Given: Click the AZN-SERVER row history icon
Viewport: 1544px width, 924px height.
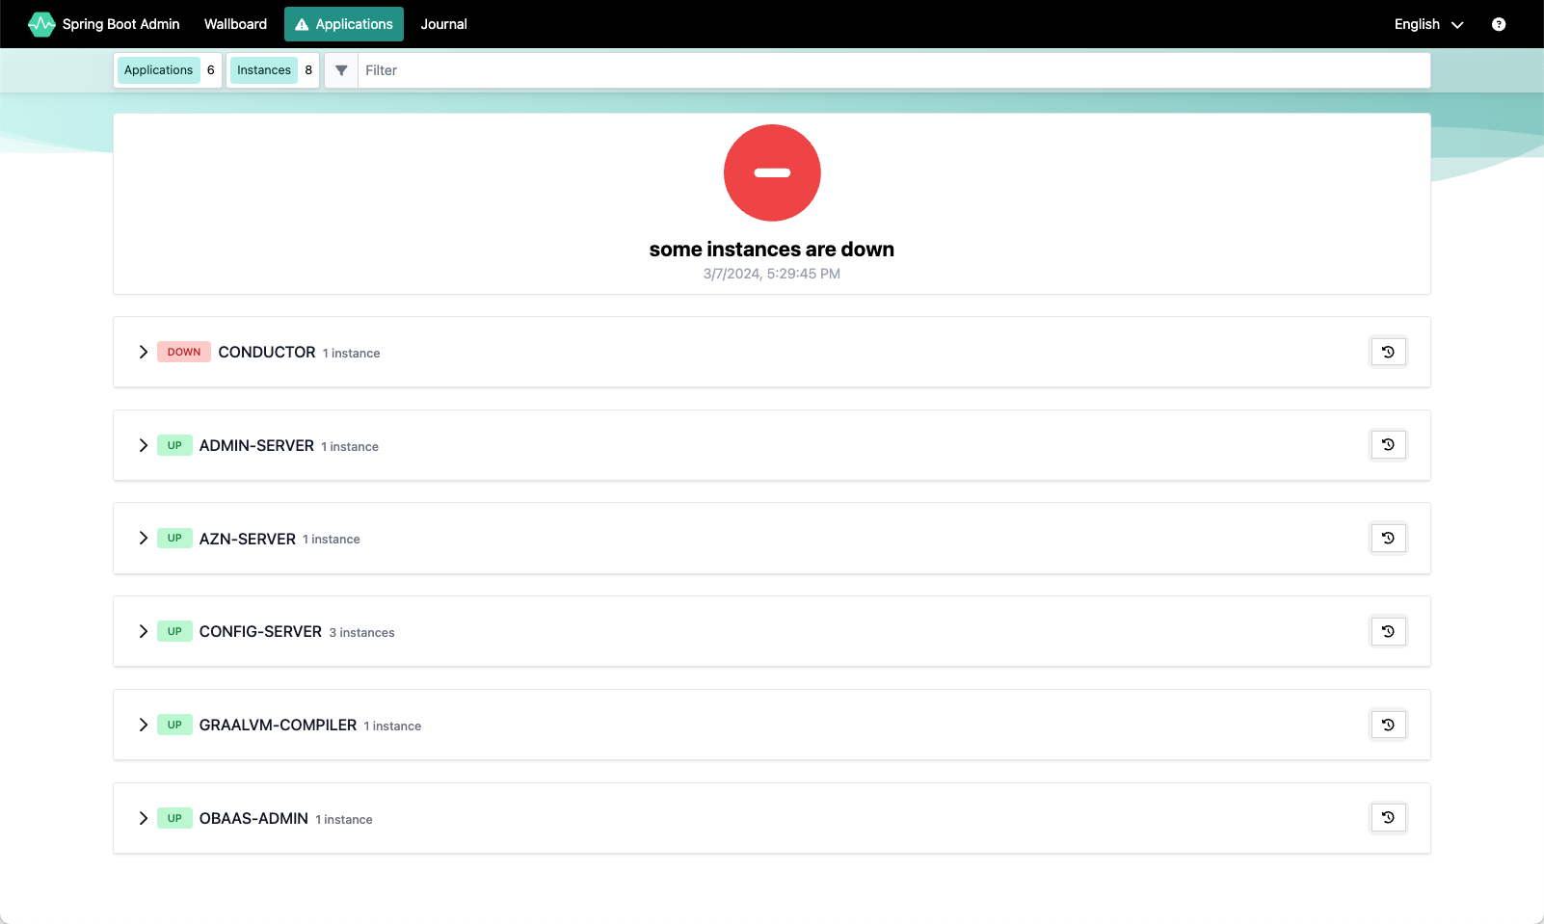Looking at the screenshot, I should click(1388, 538).
